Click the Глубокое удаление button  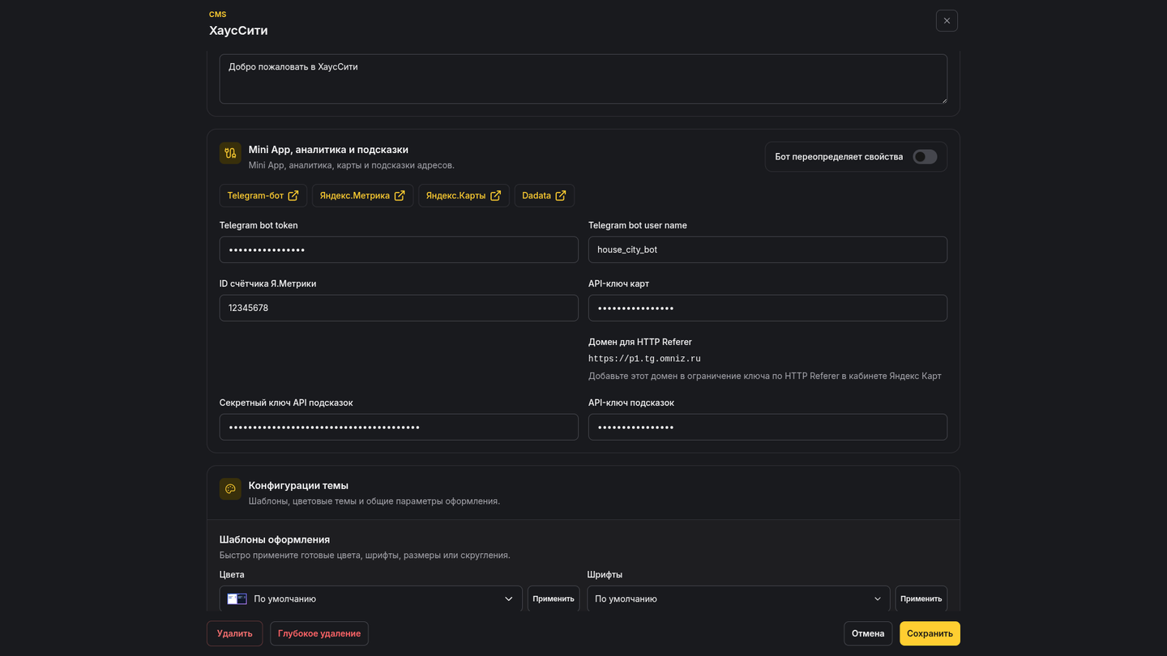[x=319, y=633]
